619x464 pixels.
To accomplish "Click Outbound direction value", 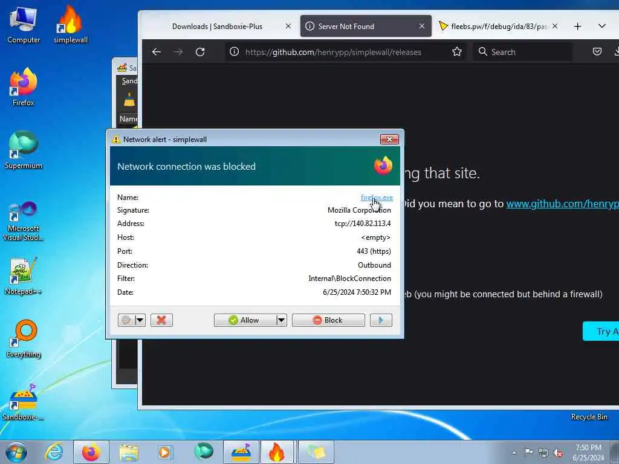I will [x=374, y=265].
